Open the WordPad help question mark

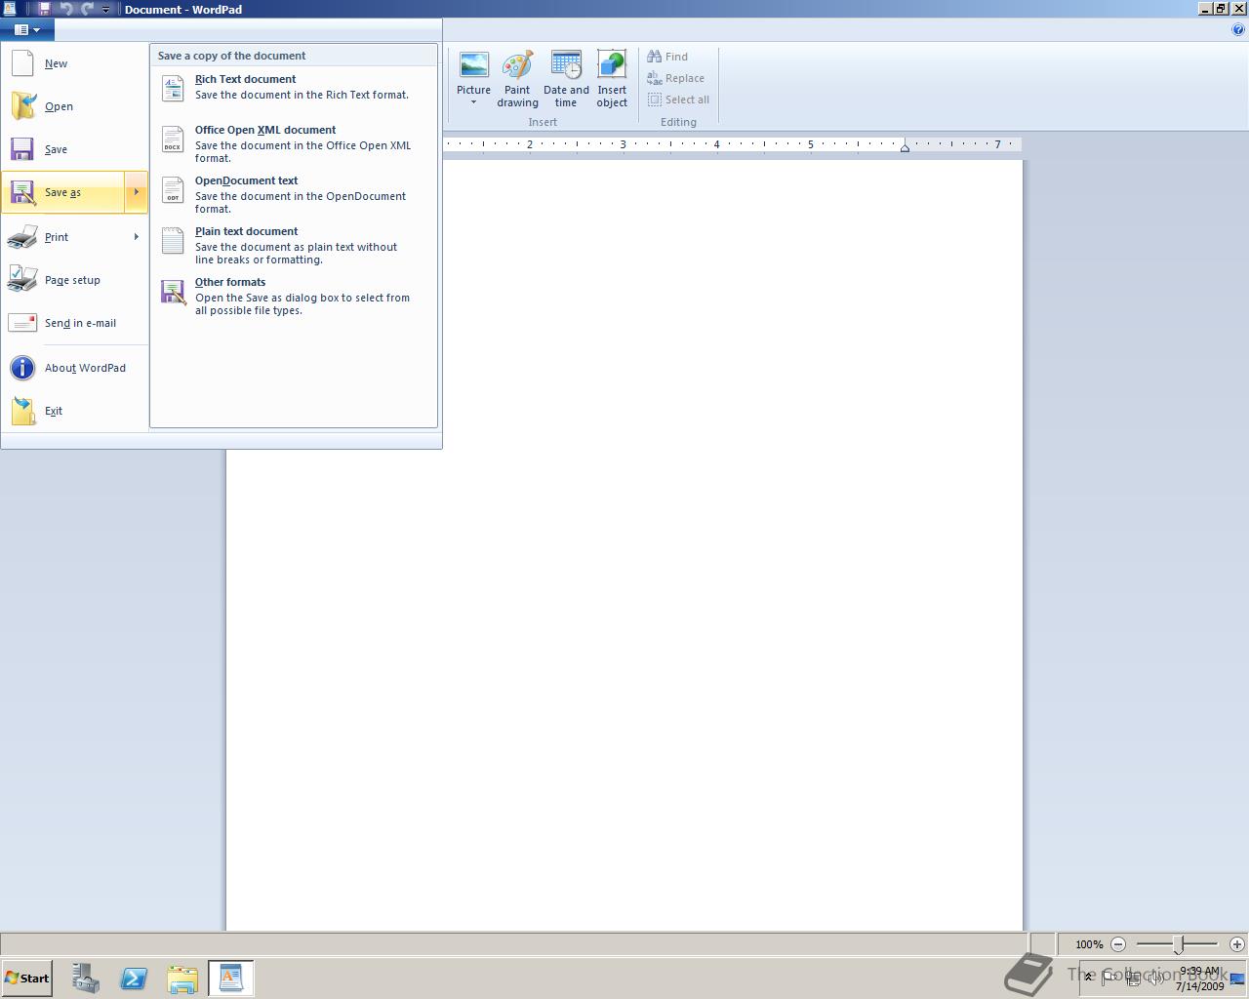tap(1238, 29)
